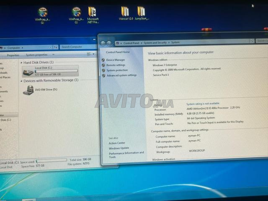
Task: Select Documents in the navigation pane
Action: tap(4, 92)
